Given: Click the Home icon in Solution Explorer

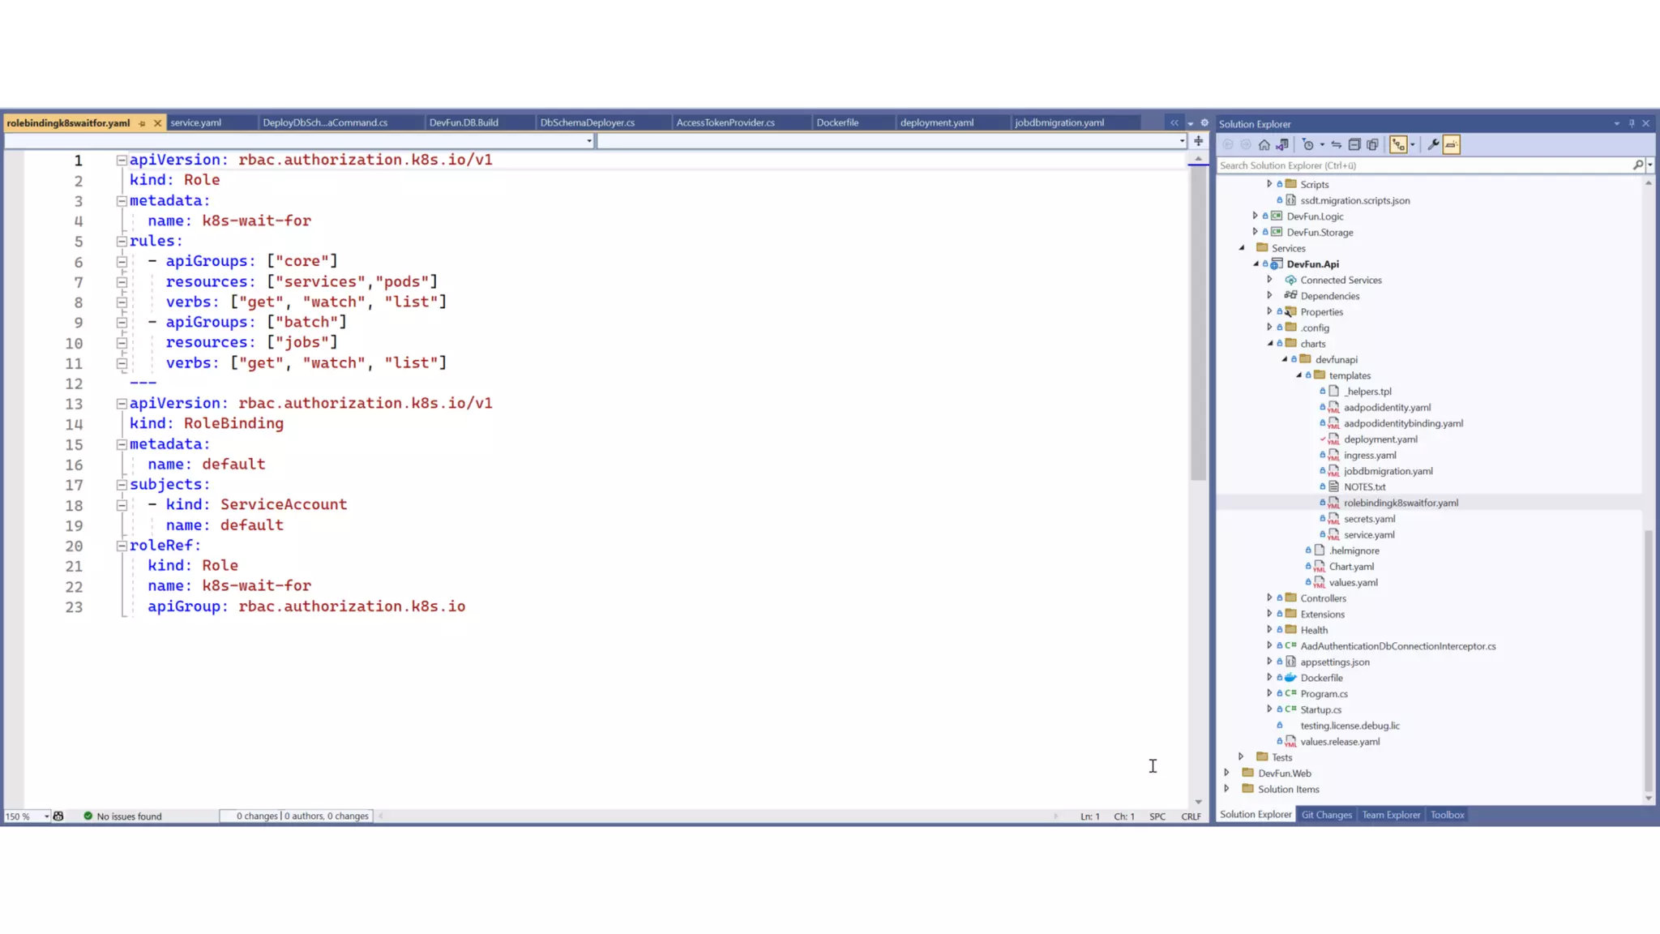Looking at the screenshot, I should point(1264,145).
